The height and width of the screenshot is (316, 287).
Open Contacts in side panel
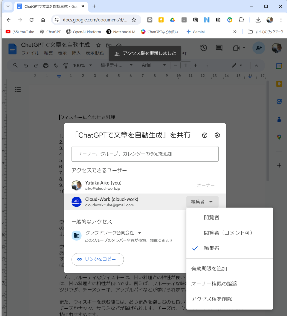pos(279,119)
